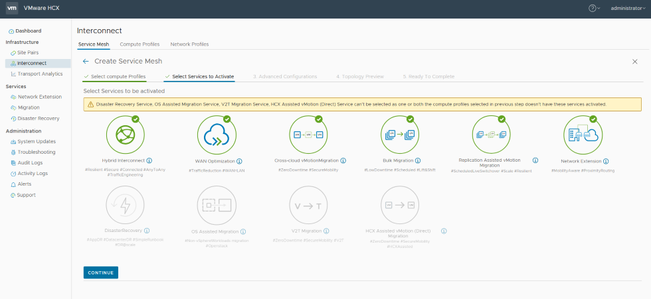The height and width of the screenshot is (299, 651).
Task: Toggle the green checkmark on Network Extension
Action: (593, 119)
